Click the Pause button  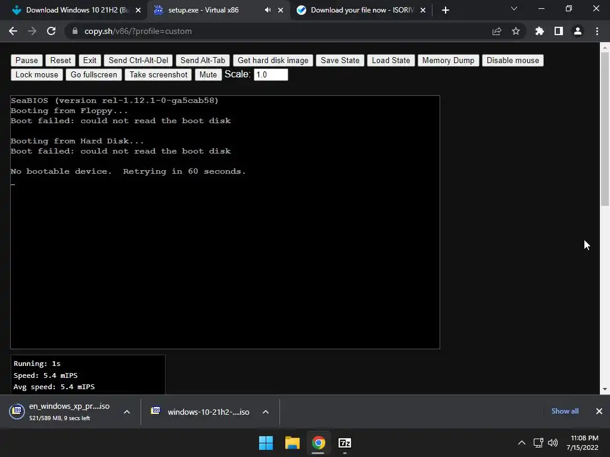(26, 60)
